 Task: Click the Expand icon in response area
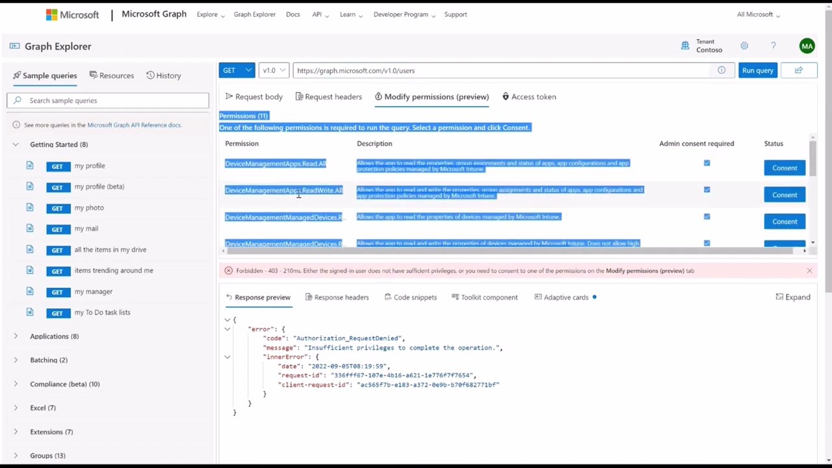[x=779, y=297]
